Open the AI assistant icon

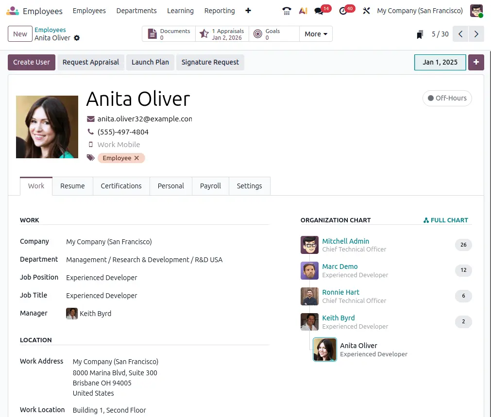(303, 11)
